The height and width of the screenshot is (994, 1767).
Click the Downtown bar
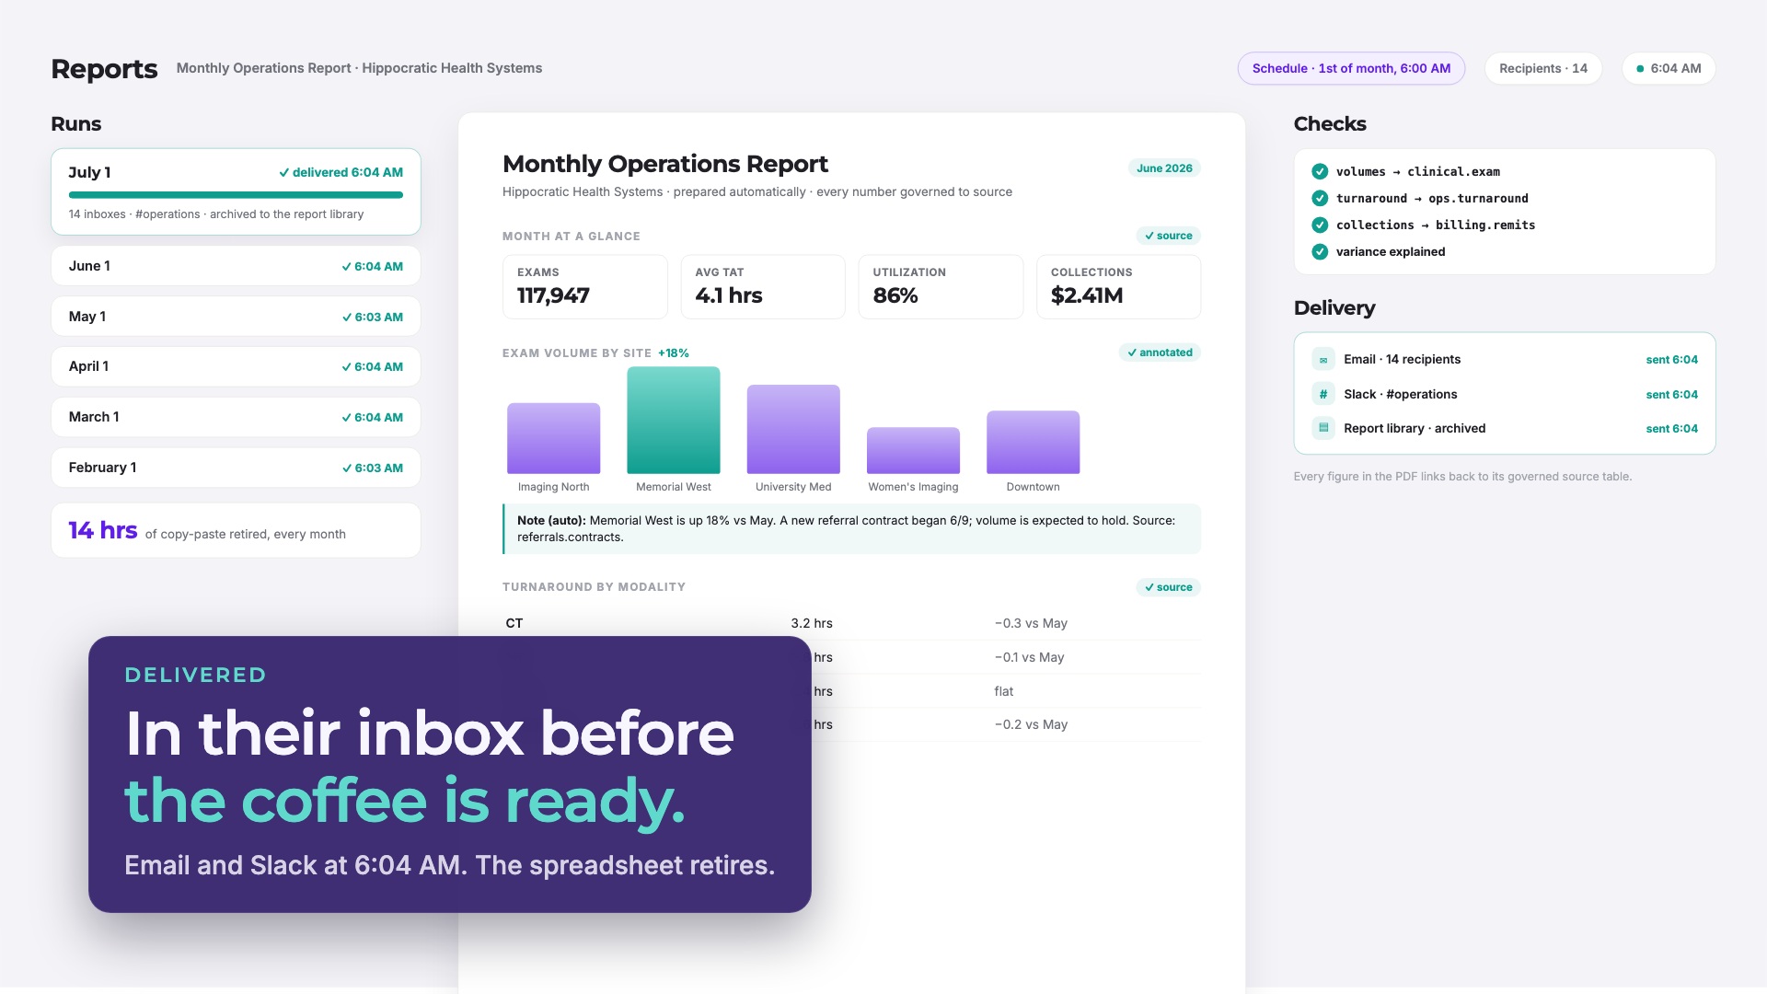click(1033, 443)
